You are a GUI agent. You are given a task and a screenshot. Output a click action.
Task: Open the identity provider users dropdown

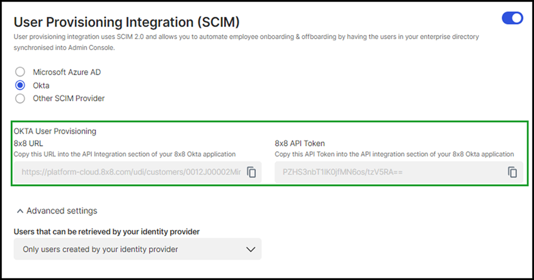pos(138,250)
